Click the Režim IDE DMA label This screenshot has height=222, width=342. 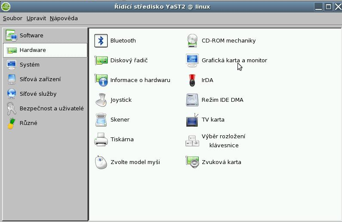tap(222, 100)
